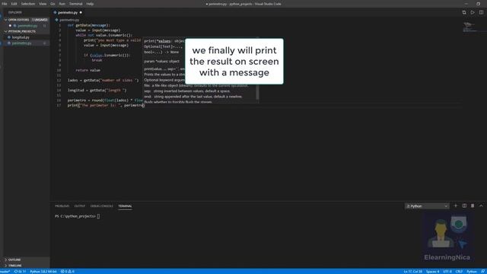Select perimetro.py under Open Editors

[x=27, y=25]
